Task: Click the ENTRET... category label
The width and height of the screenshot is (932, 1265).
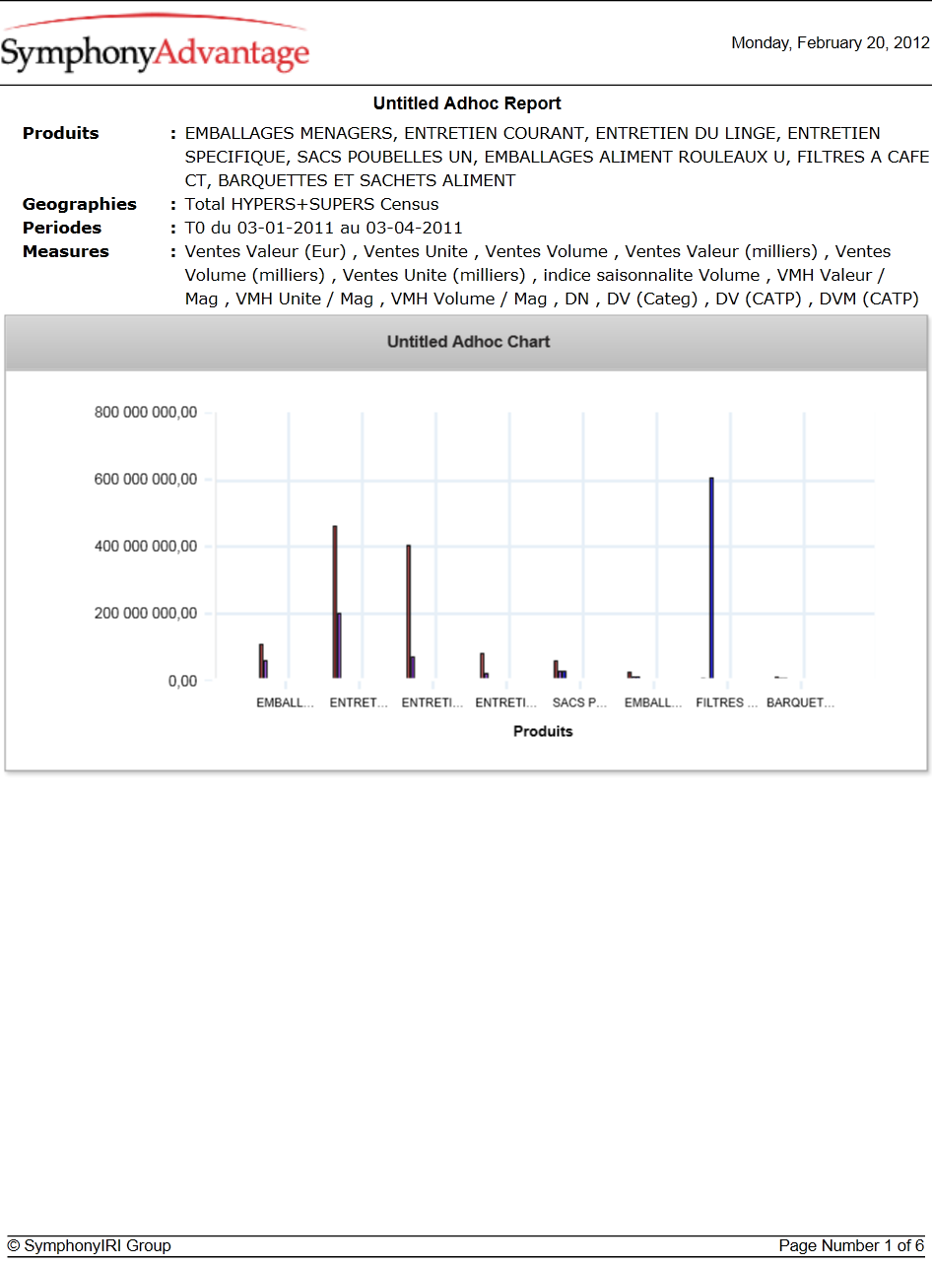Action: point(359,703)
